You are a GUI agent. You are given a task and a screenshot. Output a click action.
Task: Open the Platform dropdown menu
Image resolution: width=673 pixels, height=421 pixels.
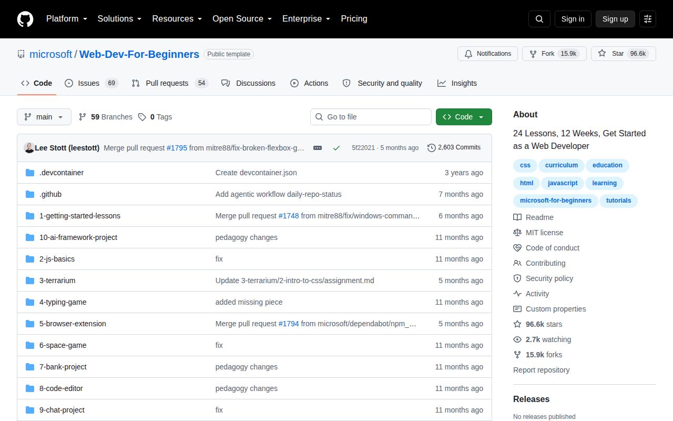(66, 19)
